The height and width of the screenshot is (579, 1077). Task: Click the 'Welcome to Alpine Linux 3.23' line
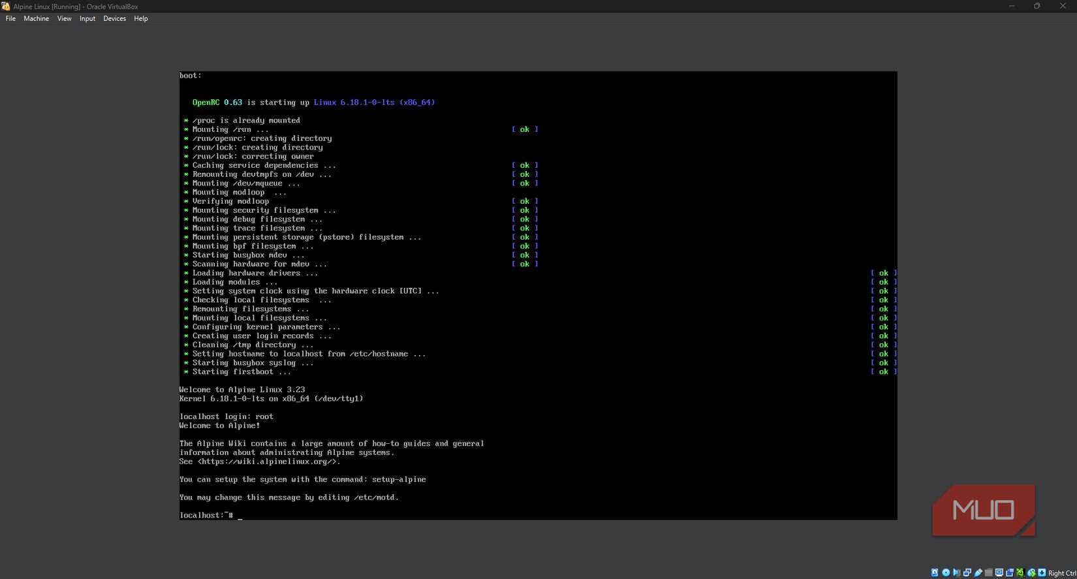click(x=242, y=390)
